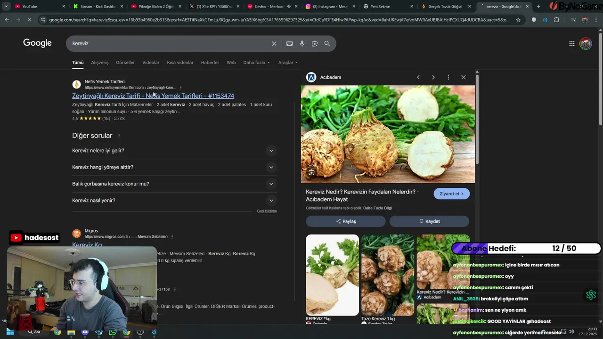Viewport: 603px width, 339px height.
Task: Bookmark this page with the star icon
Action: tap(518, 20)
